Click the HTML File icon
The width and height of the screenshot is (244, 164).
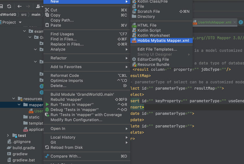[x=134, y=25]
